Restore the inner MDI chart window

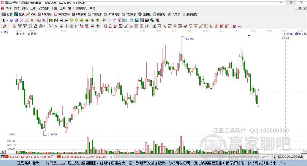pos(300,8)
